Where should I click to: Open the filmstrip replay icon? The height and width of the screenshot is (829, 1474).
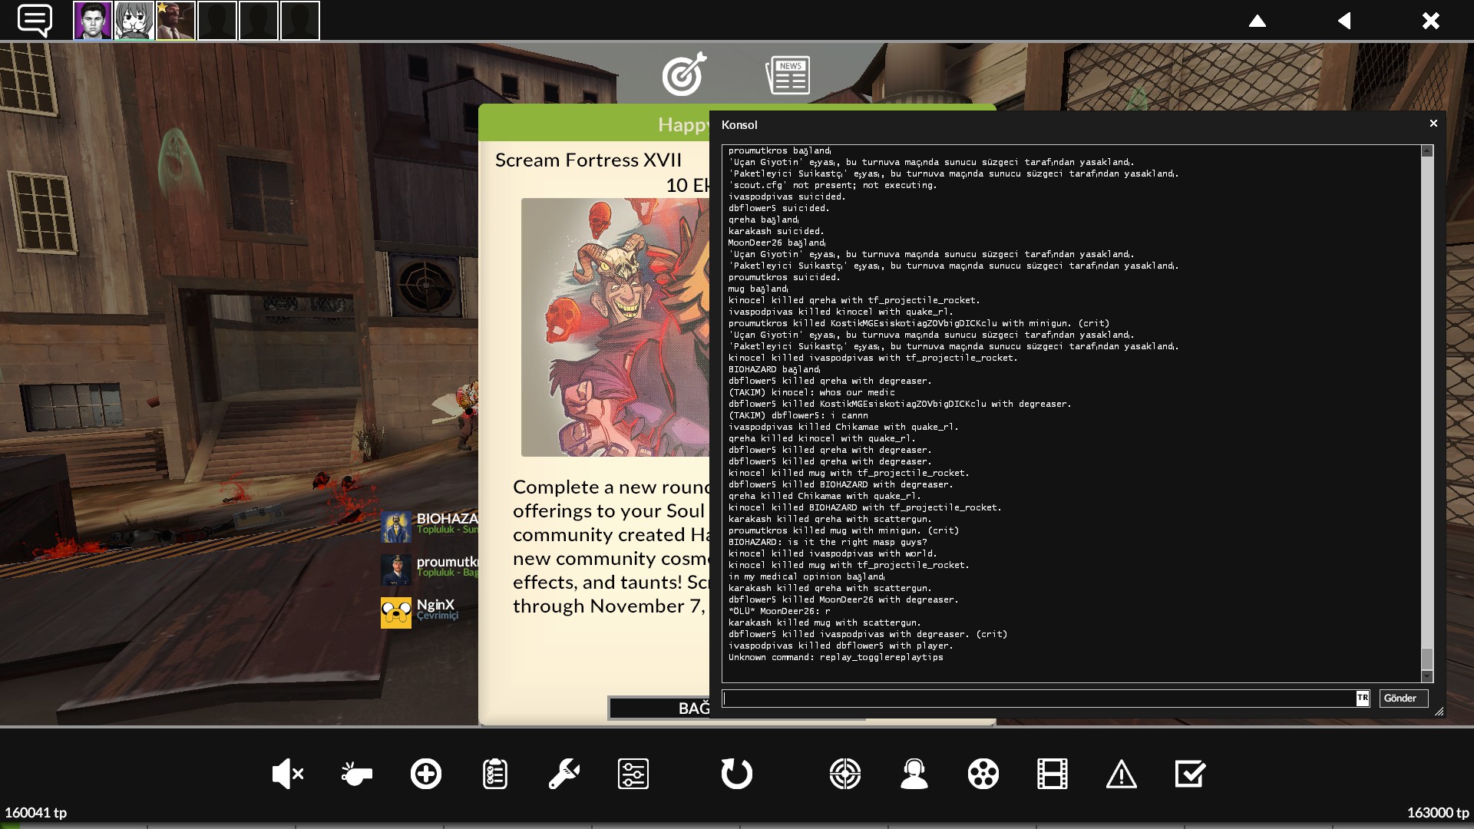(x=1052, y=774)
